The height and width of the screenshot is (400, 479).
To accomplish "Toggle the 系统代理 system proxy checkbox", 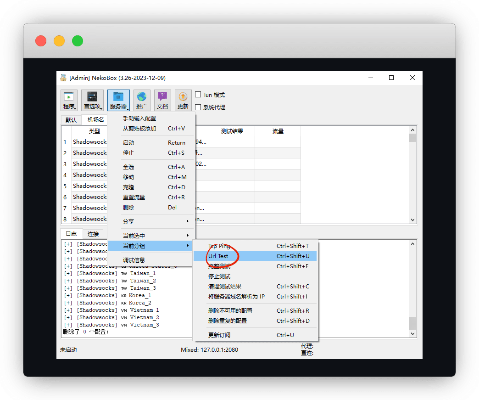I will (198, 107).
